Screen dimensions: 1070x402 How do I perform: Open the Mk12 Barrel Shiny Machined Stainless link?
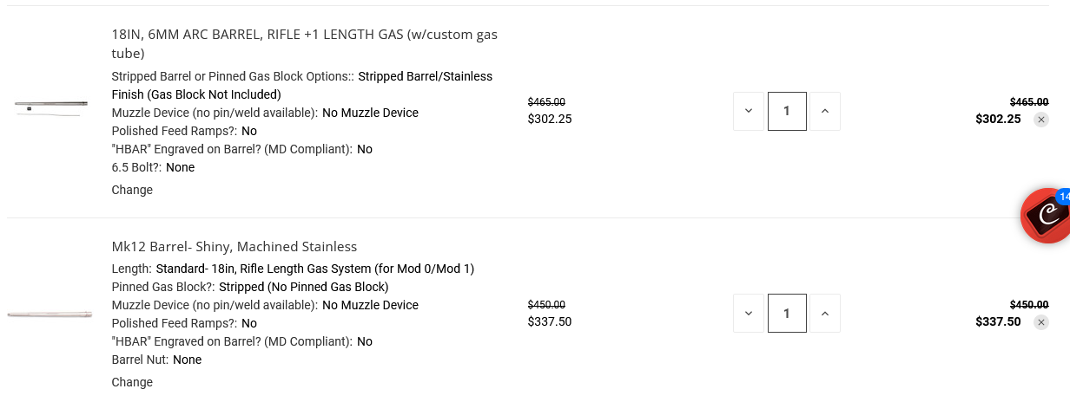coord(234,246)
